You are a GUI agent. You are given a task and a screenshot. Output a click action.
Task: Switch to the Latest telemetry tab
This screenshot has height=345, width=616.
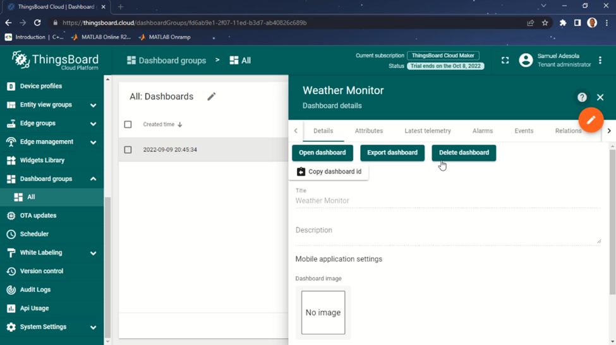(x=428, y=131)
